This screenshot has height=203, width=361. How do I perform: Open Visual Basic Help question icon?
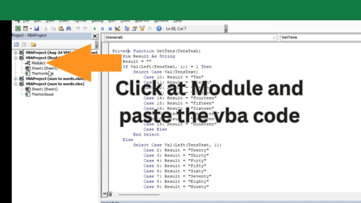click(x=159, y=28)
